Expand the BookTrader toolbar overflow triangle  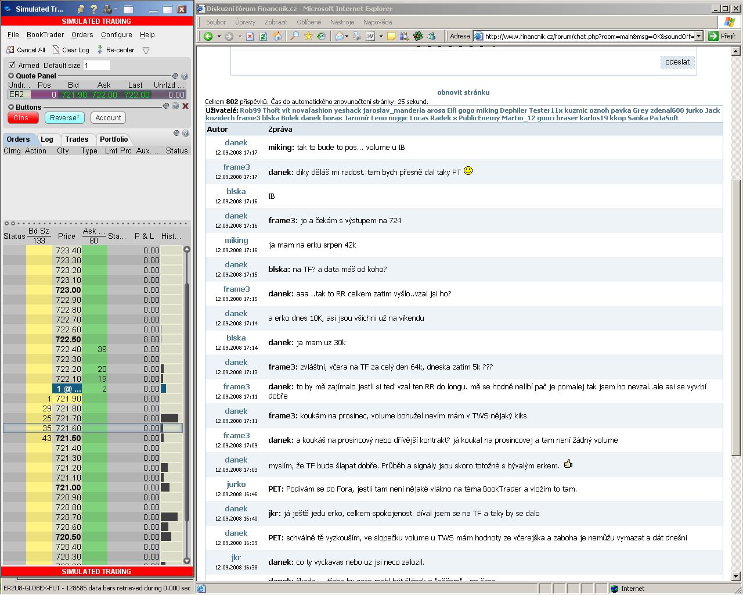pyautogui.click(x=146, y=51)
